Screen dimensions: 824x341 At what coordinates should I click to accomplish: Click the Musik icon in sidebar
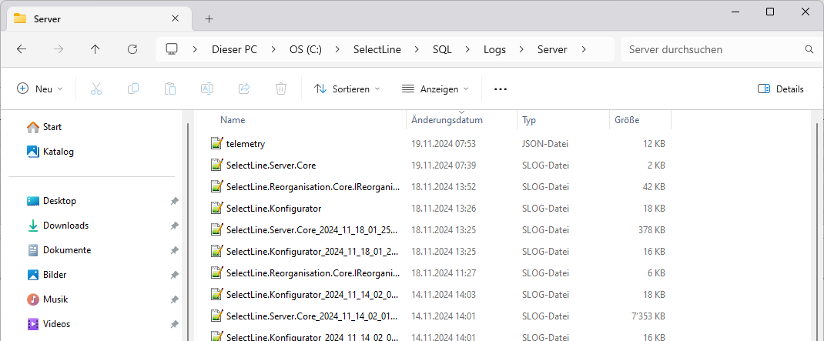coord(33,299)
